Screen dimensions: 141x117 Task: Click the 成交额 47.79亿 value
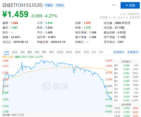pyautogui.click(x=120, y=28)
